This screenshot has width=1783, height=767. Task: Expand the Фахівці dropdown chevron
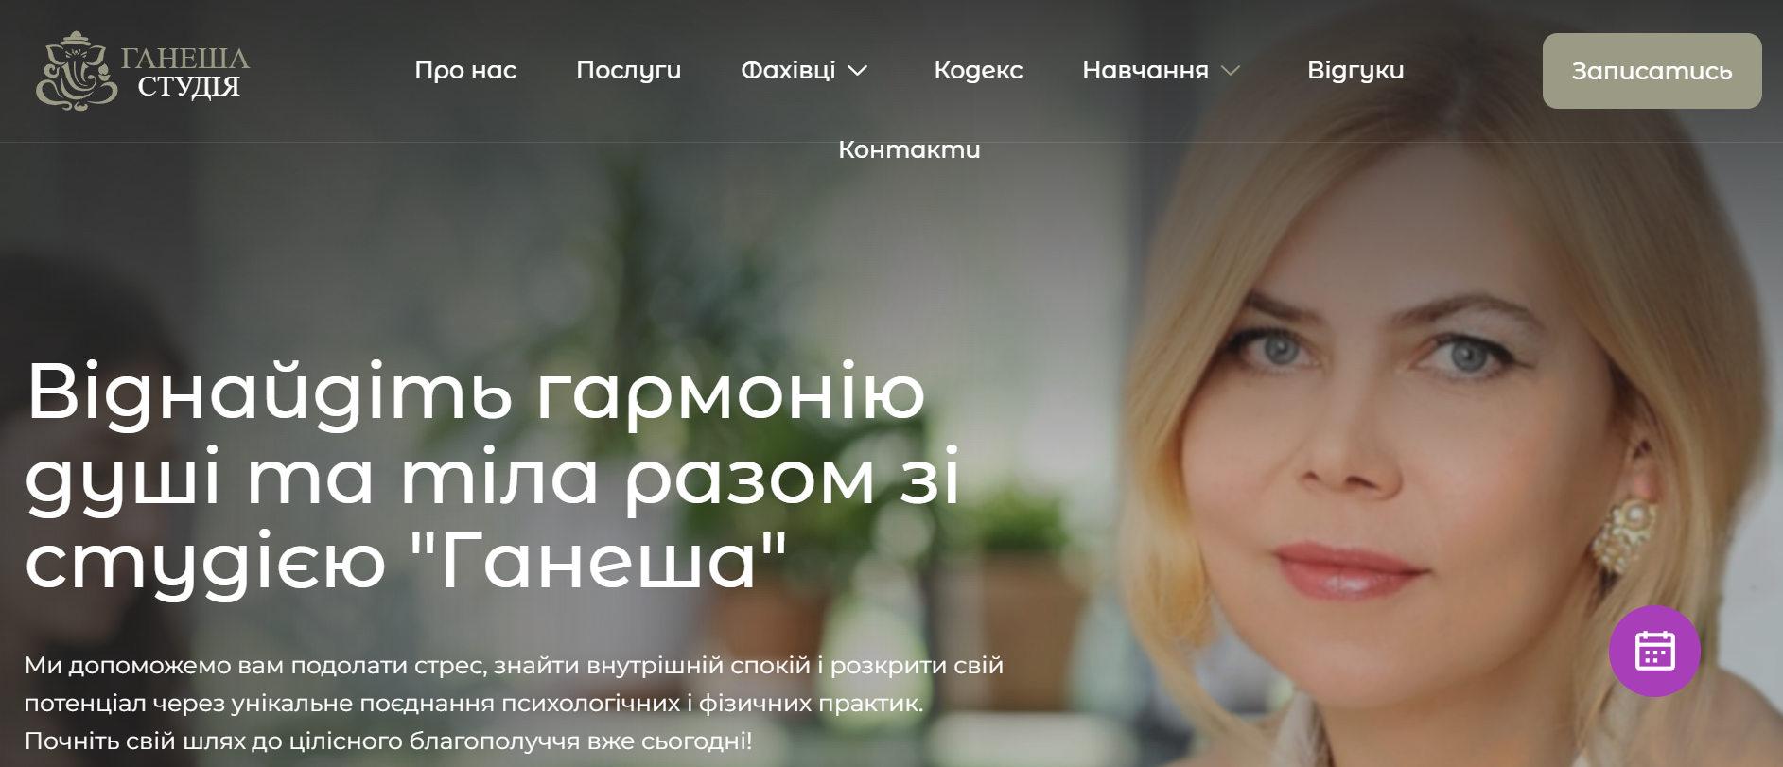[x=858, y=71]
